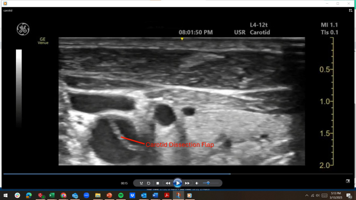Click the 00:15 elapsed time display

(124, 183)
